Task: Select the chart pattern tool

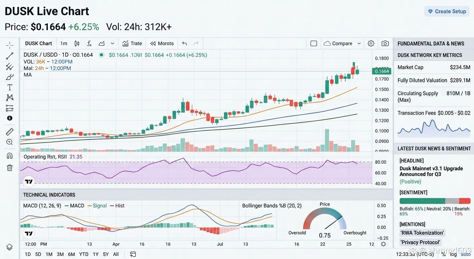Action: tap(9, 97)
